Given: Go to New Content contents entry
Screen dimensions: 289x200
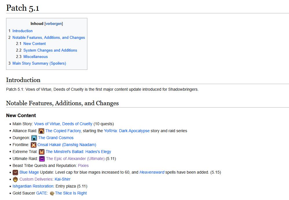Looking at the screenshot, I should (x=34, y=43).
